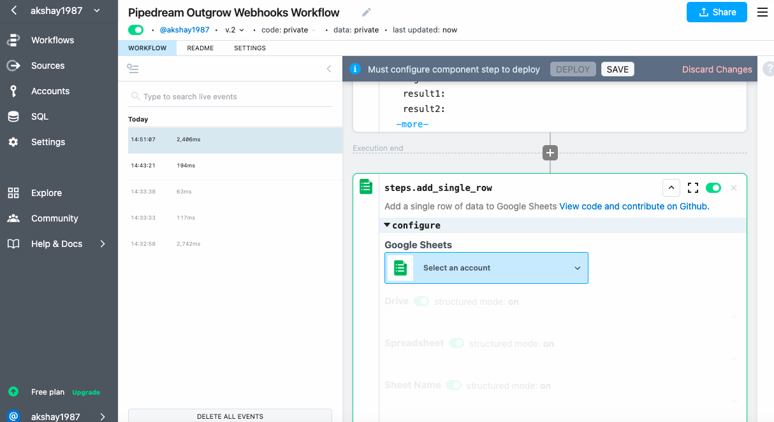Select the 14:43:21 event row

coord(235,165)
